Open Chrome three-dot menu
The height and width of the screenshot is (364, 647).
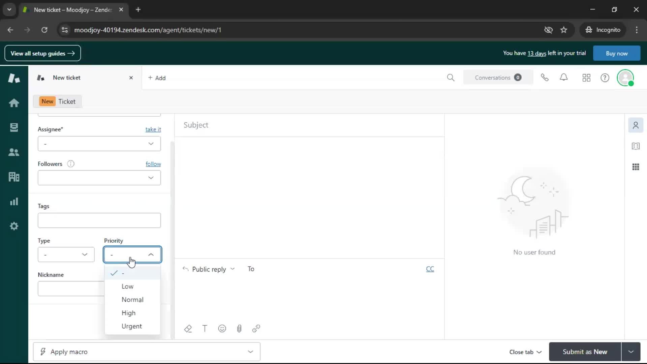(637, 30)
